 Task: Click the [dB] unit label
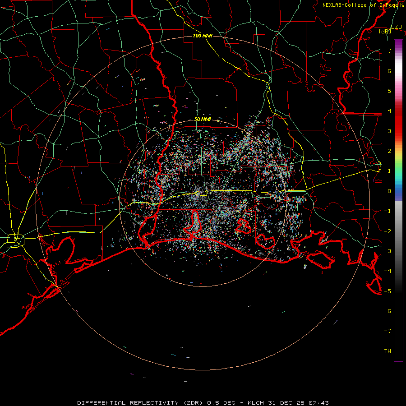(x=385, y=32)
